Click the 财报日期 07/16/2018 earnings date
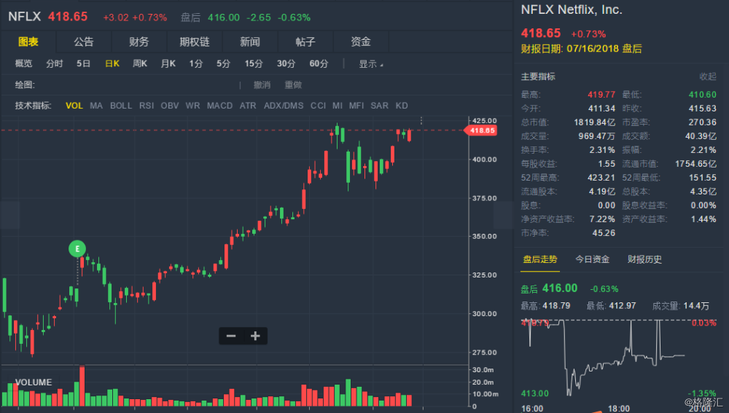Screen dimensions: 729x413 point(581,49)
